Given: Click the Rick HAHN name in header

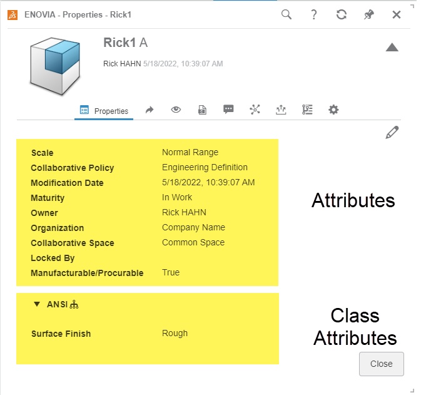Looking at the screenshot, I should pos(122,64).
